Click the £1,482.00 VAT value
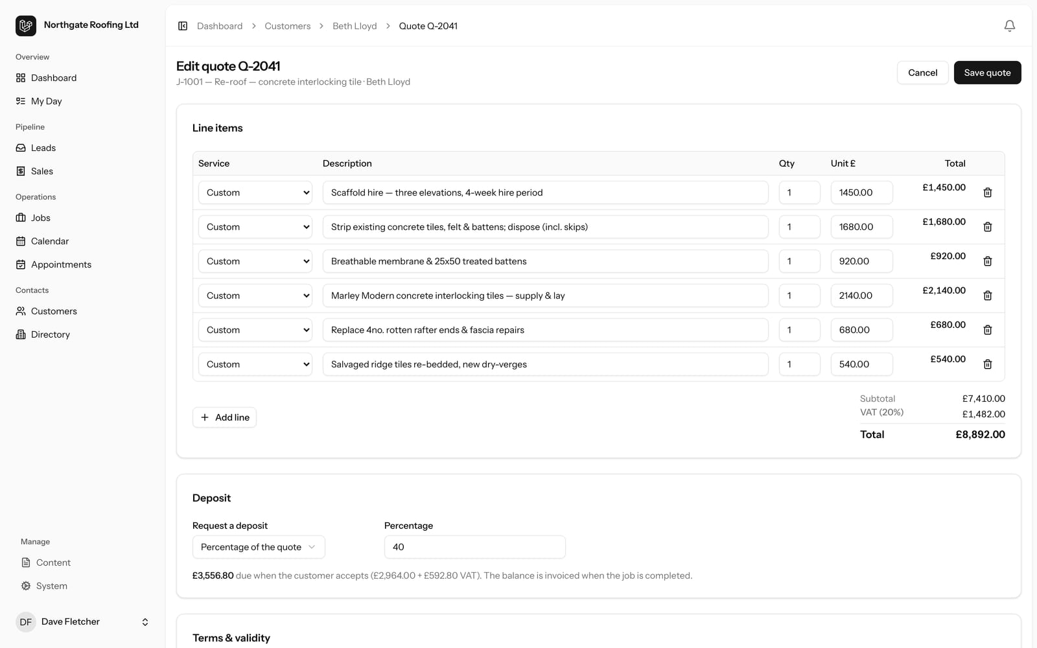 click(x=984, y=414)
